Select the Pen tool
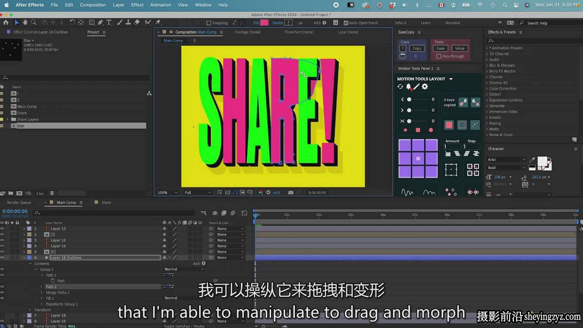Screen dimensions: 583x328 pyautogui.click(x=100, y=22)
